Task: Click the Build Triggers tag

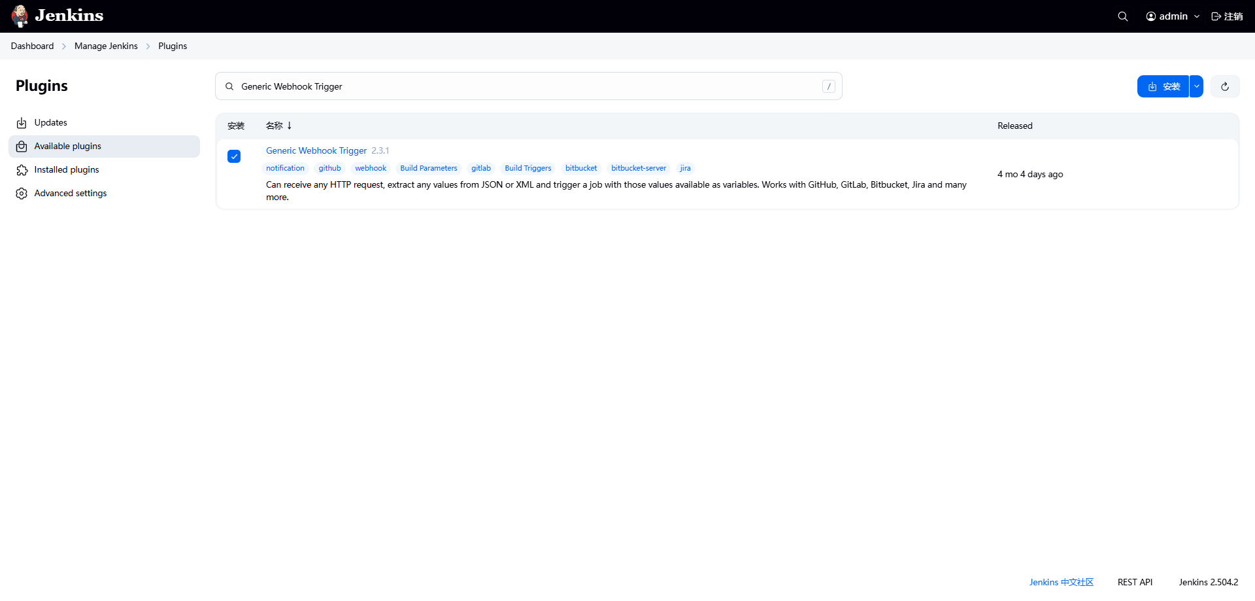Action: (x=528, y=168)
